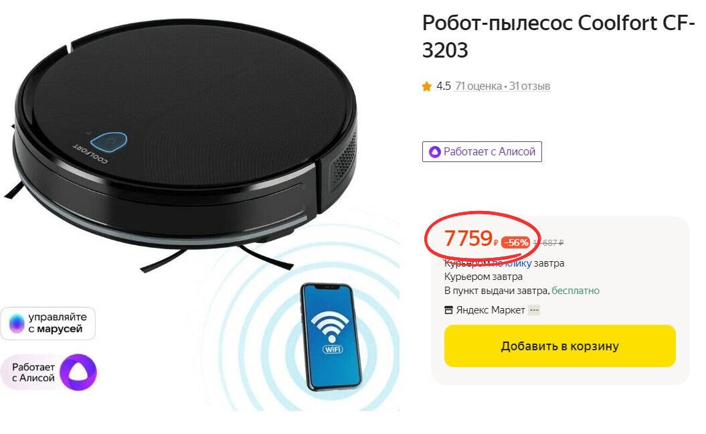The height and width of the screenshot is (434, 706).
Task: Click the -56% discount badge
Action: 516,242
